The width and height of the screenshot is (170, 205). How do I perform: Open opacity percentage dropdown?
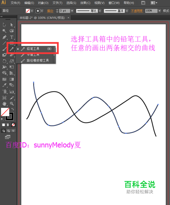point(159,11)
